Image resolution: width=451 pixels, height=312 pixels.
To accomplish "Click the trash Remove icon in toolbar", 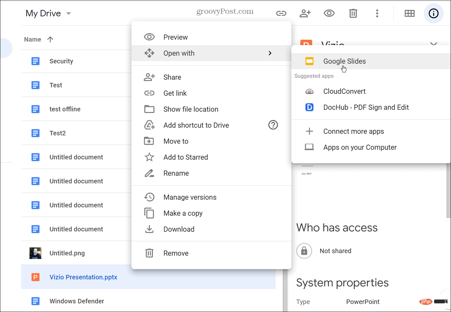I will point(353,13).
